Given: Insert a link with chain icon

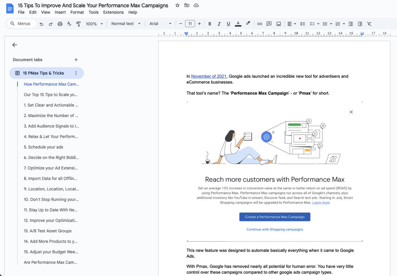Looking at the screenshot, I should [260, 24].
